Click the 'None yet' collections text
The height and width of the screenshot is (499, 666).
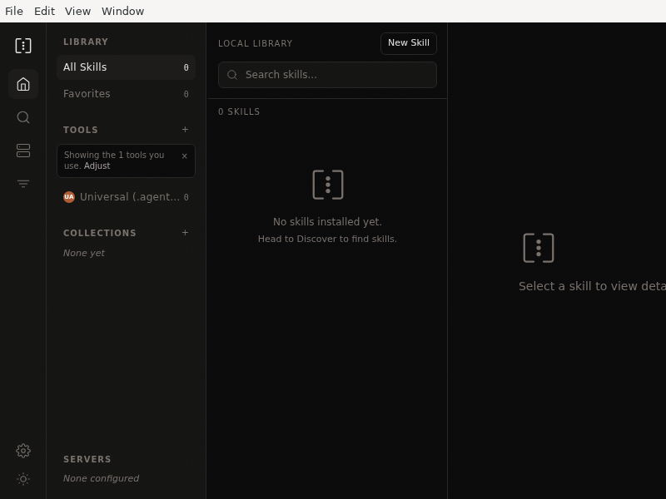point(84,253)
